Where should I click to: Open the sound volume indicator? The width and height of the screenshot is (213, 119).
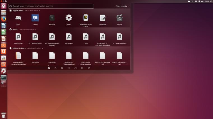pyautogui.click(x=202, y=1)
